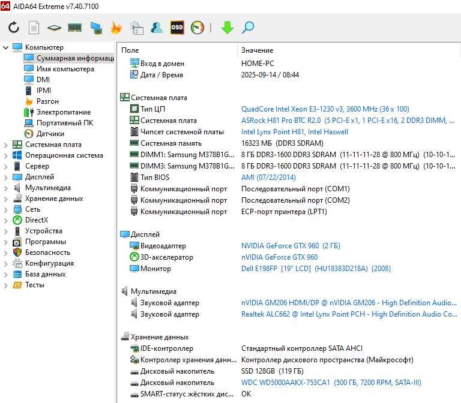Select the IDE-контроллер row

(288, 348)
